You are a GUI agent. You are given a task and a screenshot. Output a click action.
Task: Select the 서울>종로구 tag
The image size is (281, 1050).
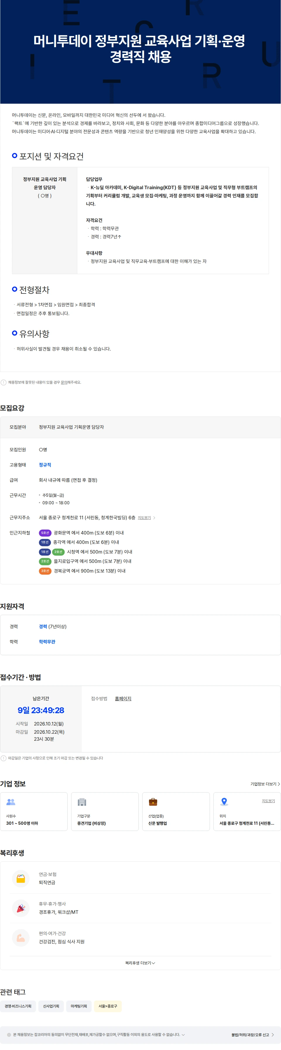click(x=107, y=1006)
